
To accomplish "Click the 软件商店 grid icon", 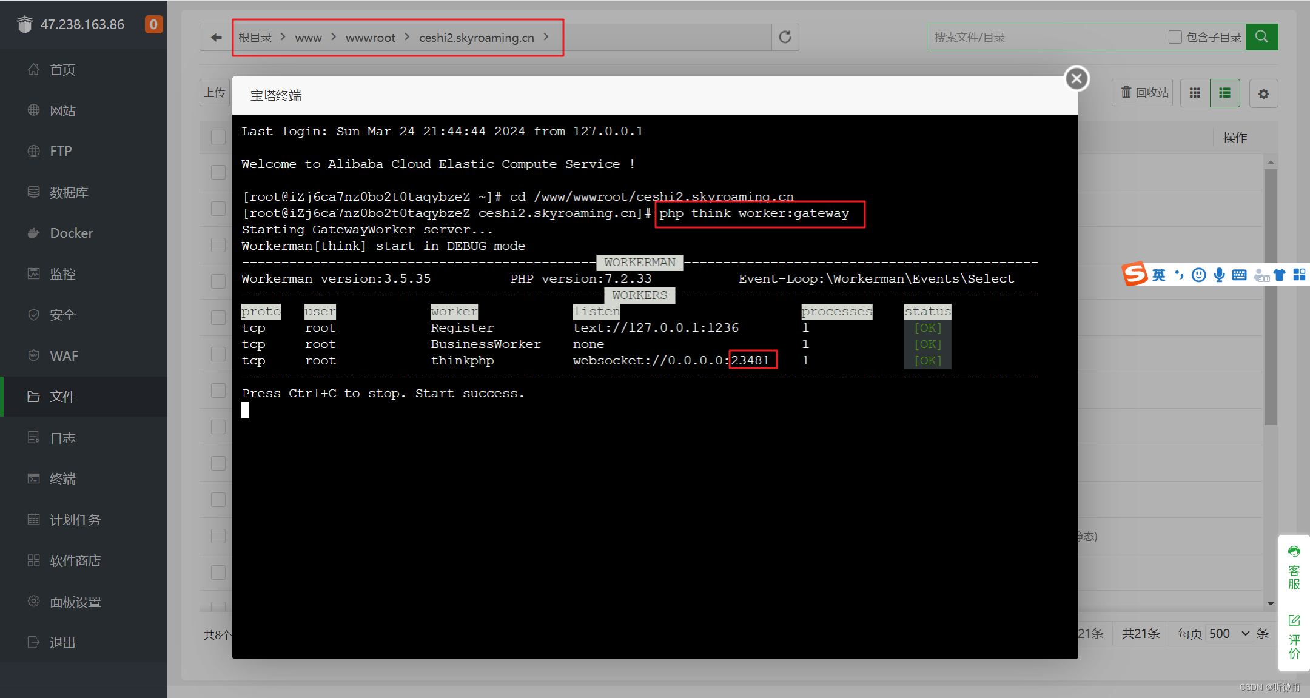I will click(34, 560).
